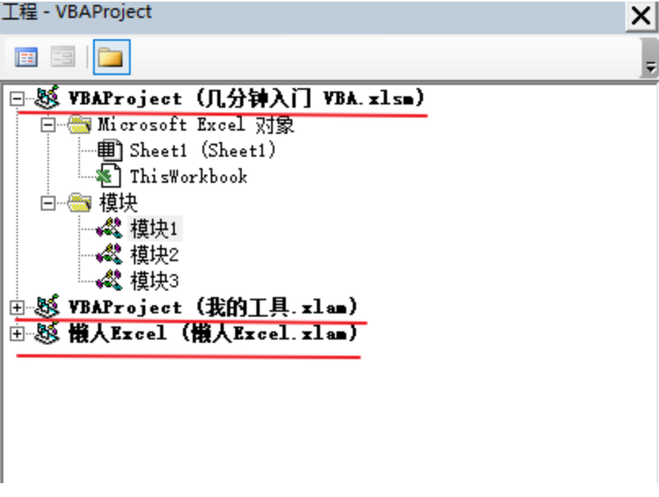Click icon of VBAProject 几分钟入门 VBA.xlsm

click(47, 97)
